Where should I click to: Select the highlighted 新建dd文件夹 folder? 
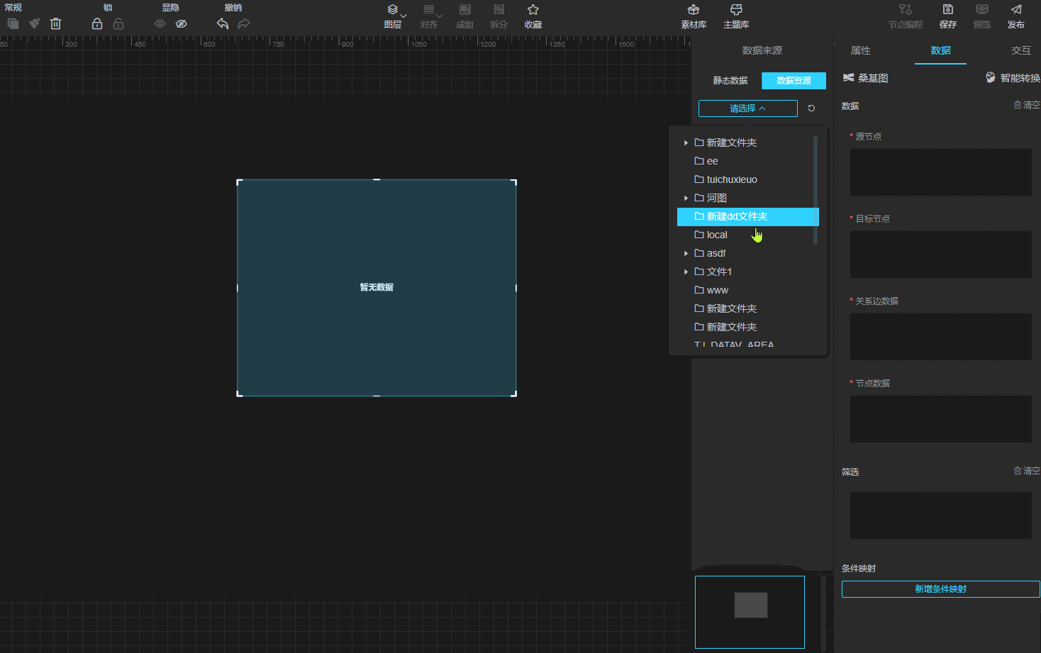(x=747, y=217)
